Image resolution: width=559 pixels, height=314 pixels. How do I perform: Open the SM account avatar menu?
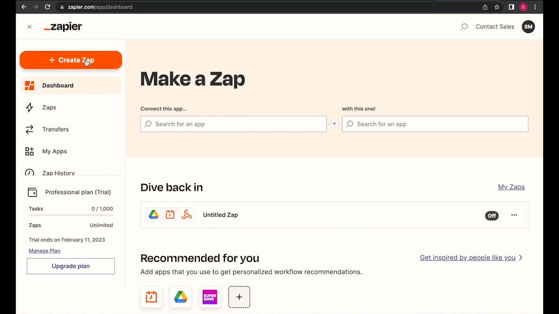click(528, 27)
